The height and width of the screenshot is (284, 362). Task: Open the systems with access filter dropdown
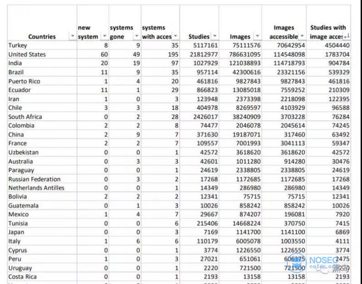(x=176, y=37)
